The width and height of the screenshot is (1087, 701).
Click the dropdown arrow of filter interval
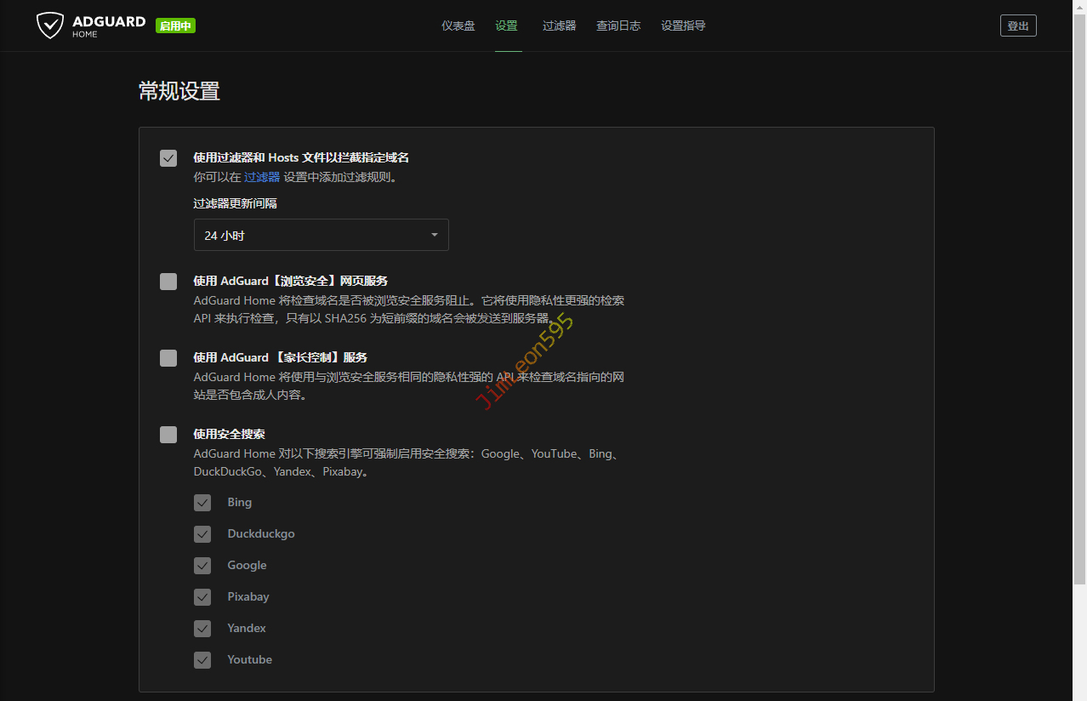[434, 235]
